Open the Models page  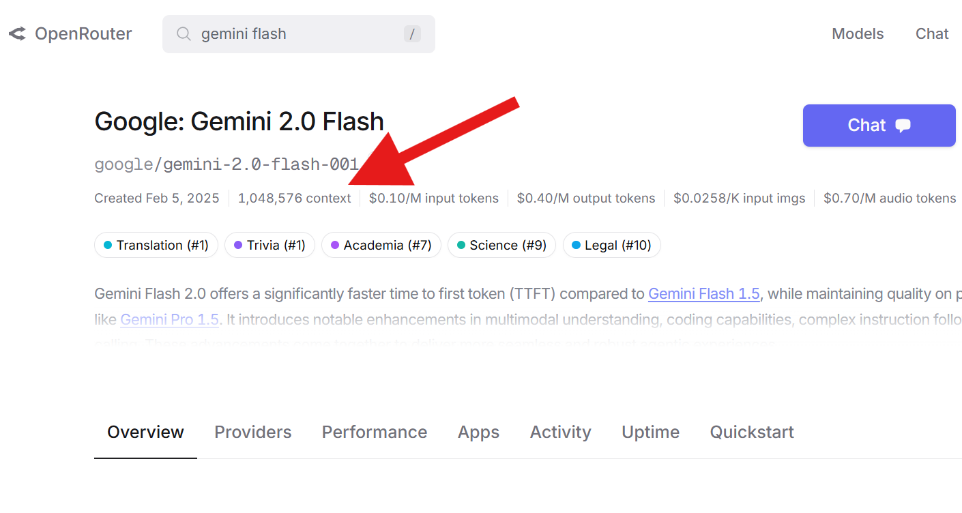point(858,33)
